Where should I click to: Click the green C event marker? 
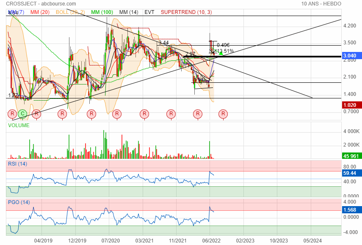(22, 114)
